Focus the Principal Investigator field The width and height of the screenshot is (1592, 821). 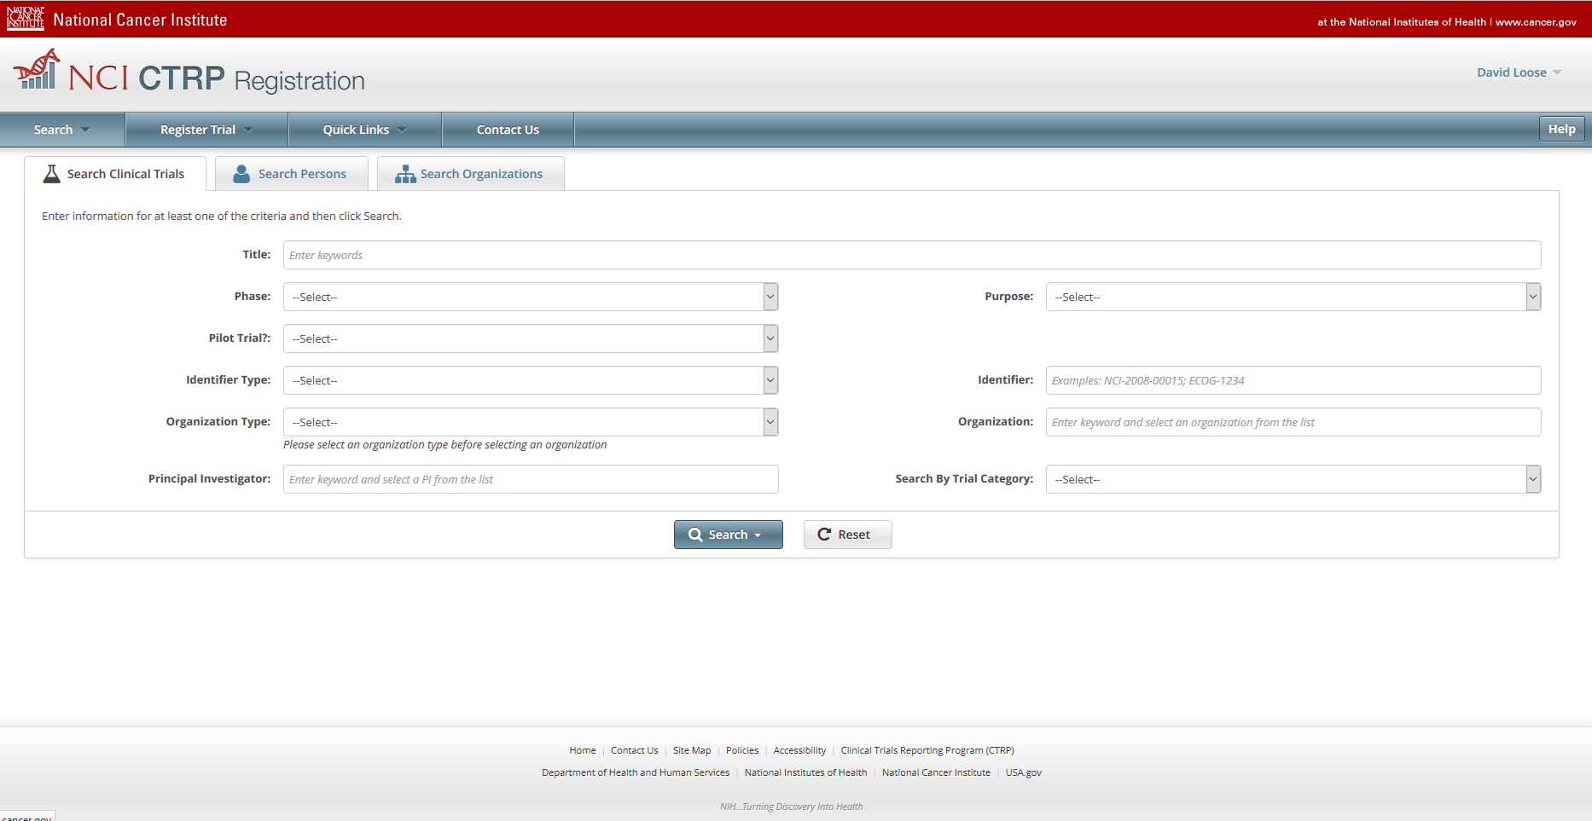point(531,479)
